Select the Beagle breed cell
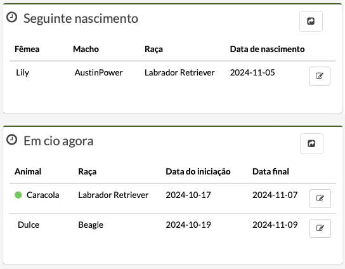This screenshot has width=345, height=269. 91,225
